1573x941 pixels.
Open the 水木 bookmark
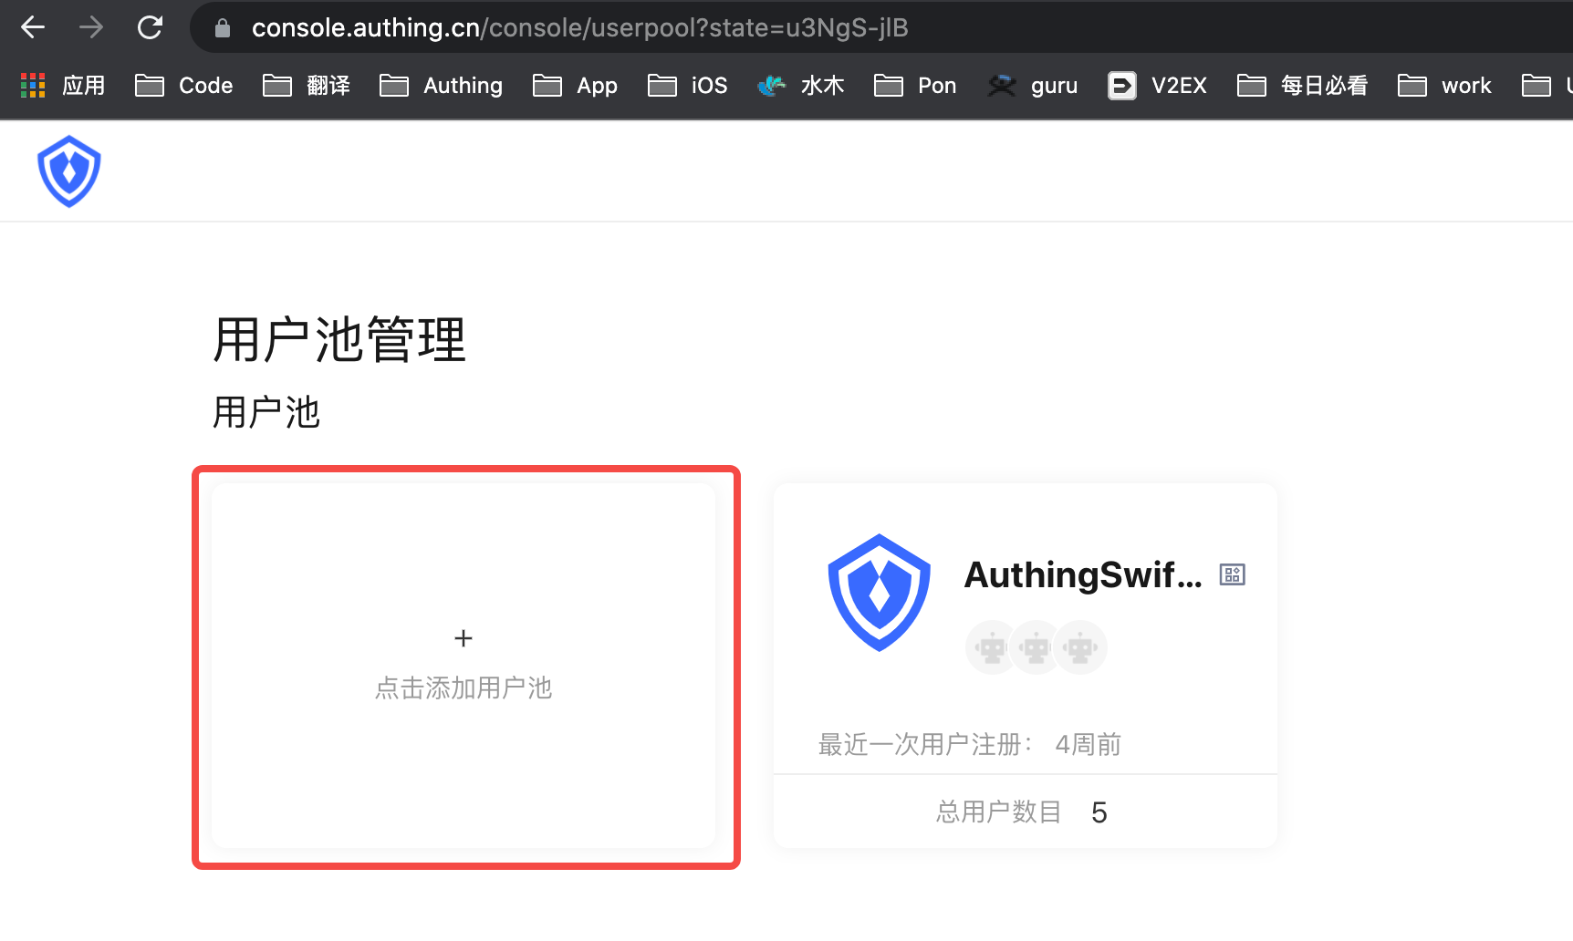tap(801, 86)
